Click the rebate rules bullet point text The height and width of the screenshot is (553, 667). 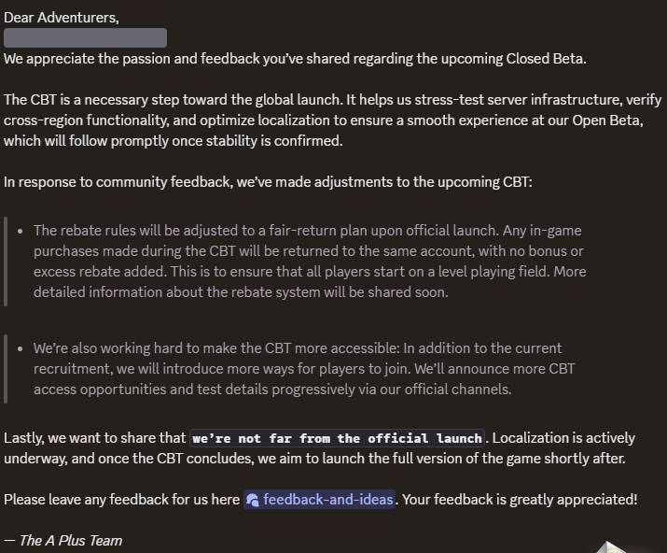308,250
